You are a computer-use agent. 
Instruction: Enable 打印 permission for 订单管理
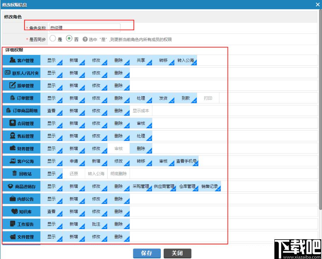[208, 98]
